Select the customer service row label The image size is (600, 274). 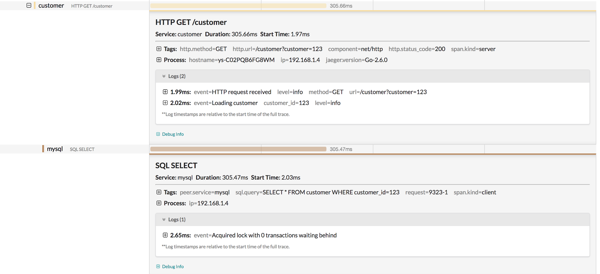[51, 5]
